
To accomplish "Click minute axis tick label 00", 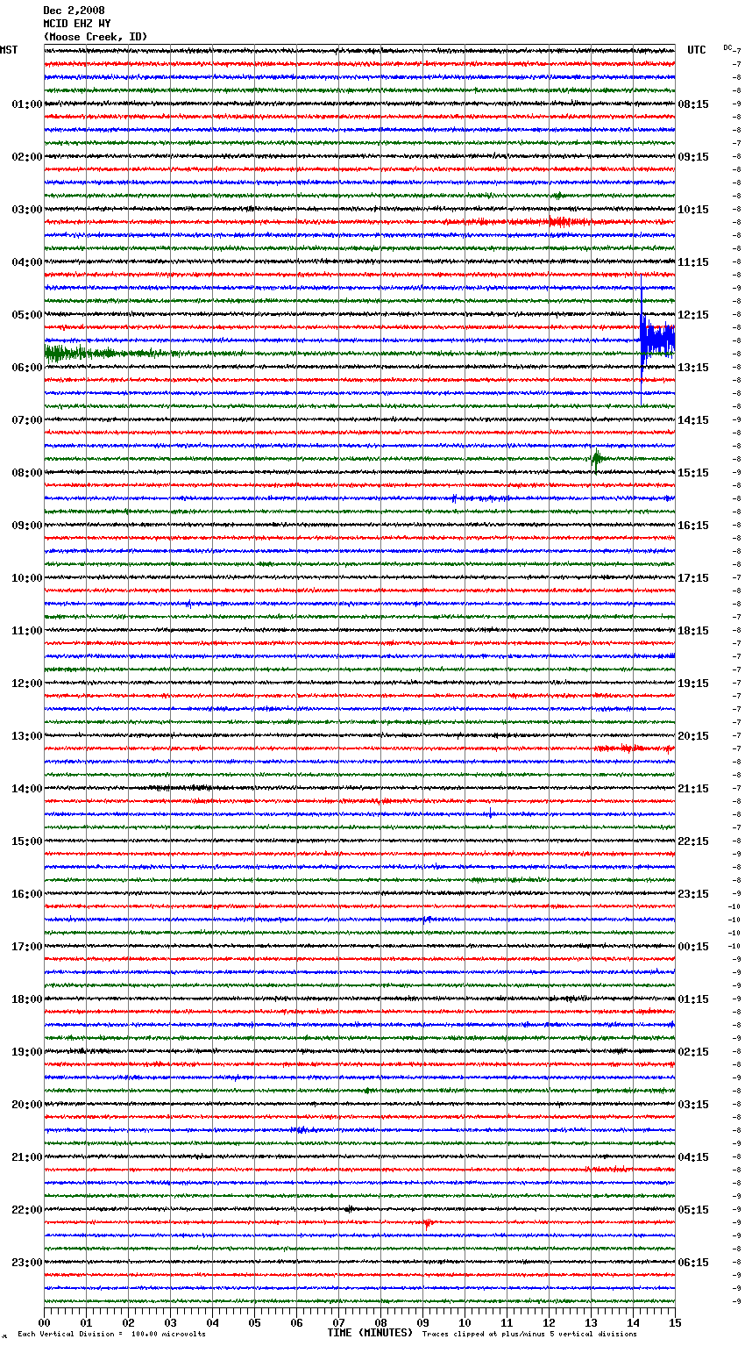I will point(44,1322).
